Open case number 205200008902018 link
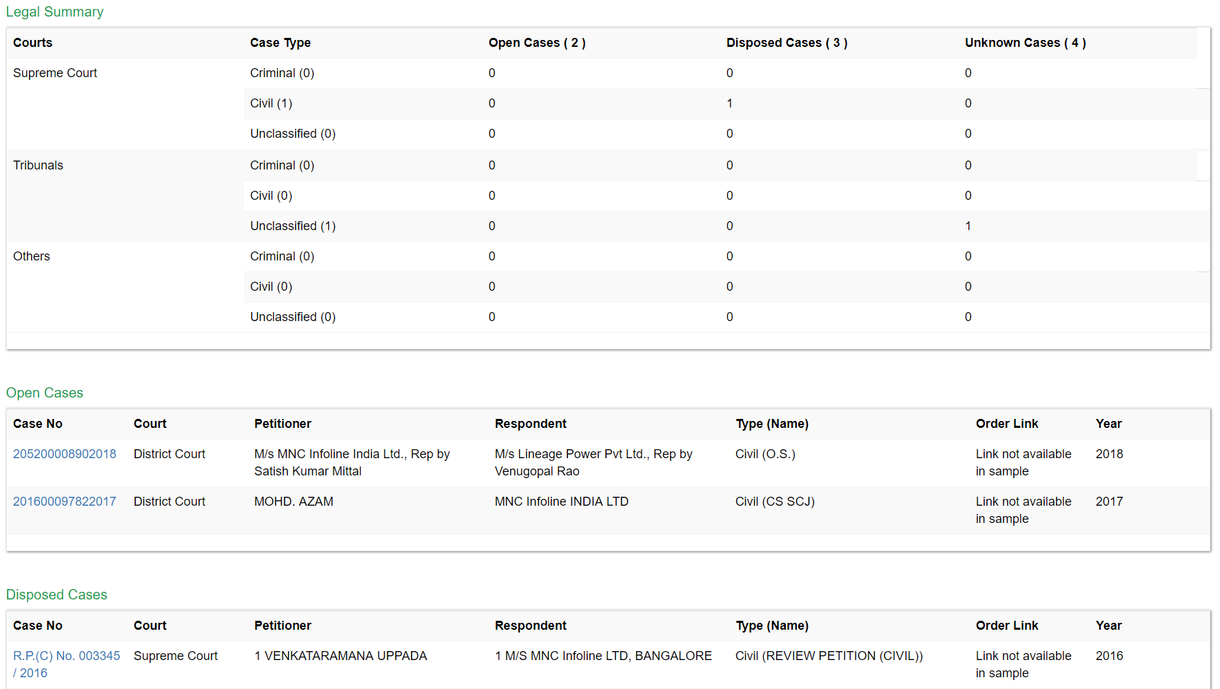Screen dimensions: 1220x689 [65, 454]
